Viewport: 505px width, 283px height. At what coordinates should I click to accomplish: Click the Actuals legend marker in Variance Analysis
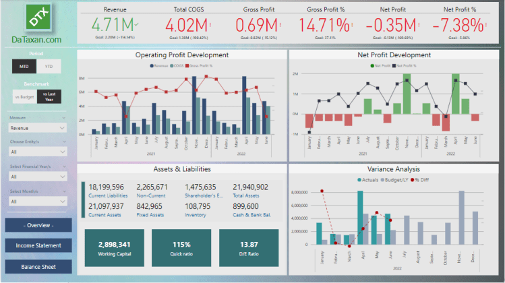click(x=357, y=179)
